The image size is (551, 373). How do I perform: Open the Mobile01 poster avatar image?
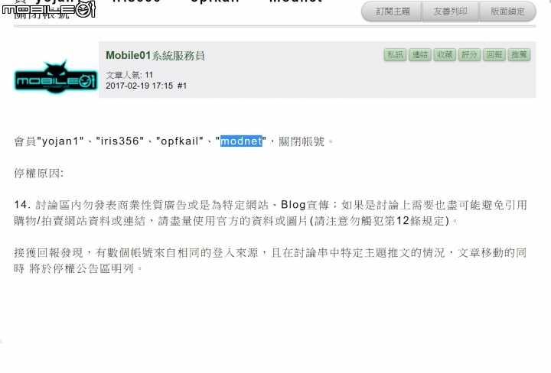pos(56,77)
